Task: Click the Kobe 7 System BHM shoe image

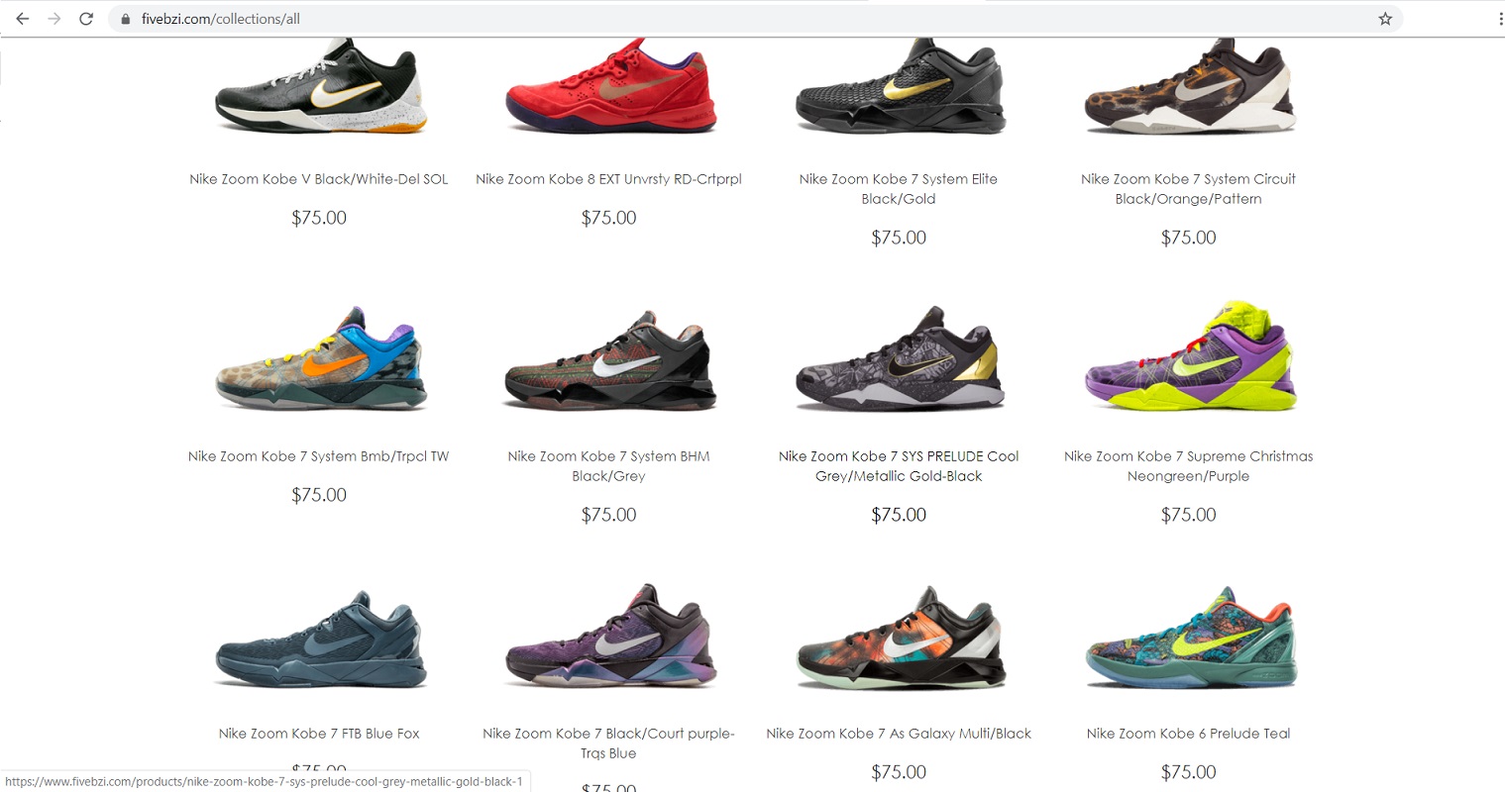Action: (x=608, y=360)
